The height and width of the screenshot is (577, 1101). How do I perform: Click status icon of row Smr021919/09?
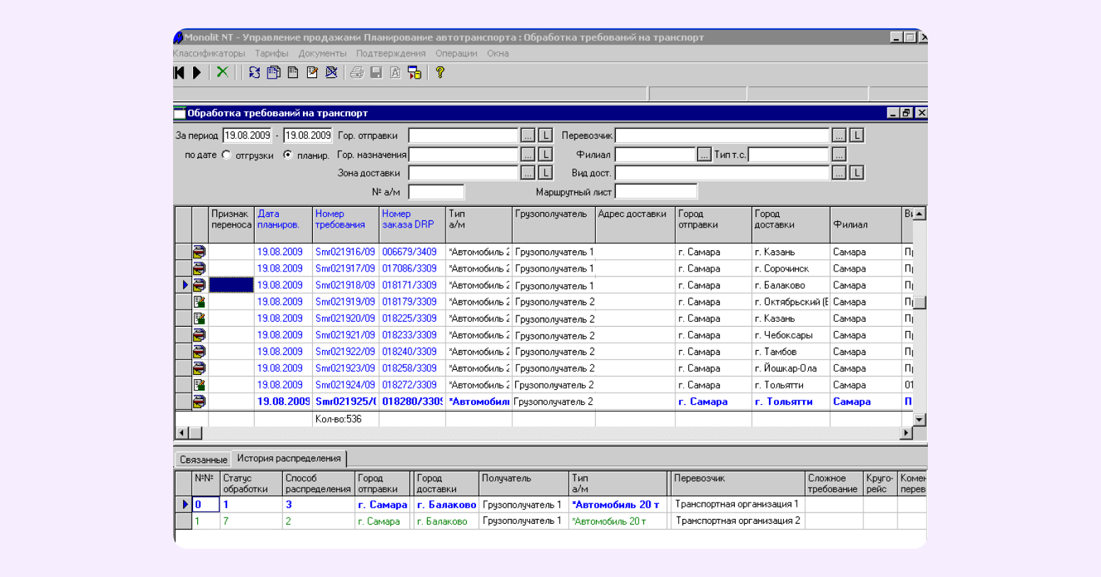point(199,302)
